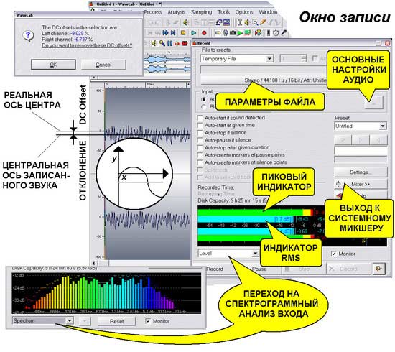Open the Analysis menu
The image size is (395, 352).
tap(177, 12)
